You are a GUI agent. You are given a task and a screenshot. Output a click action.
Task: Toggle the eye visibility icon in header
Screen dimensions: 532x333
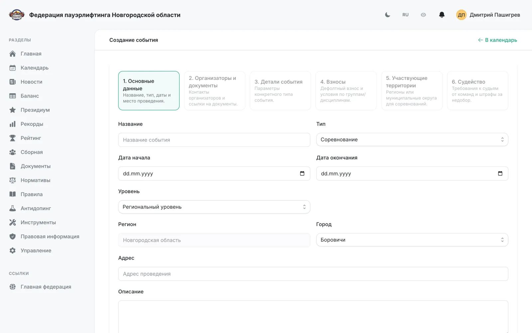tap(423, 15)
